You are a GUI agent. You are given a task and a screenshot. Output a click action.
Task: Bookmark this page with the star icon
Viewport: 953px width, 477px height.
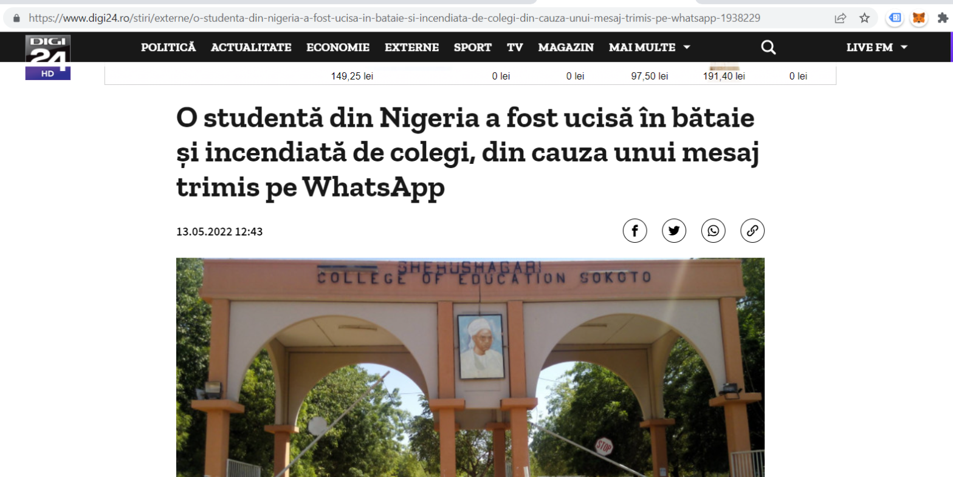[864, 18]
